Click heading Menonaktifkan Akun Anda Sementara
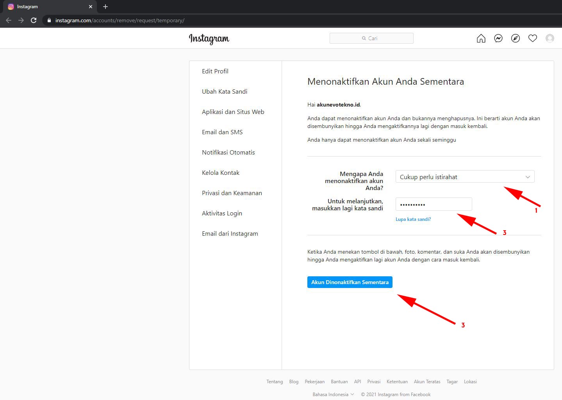Viewport: 562px width, 400px height. click(386, 82)
